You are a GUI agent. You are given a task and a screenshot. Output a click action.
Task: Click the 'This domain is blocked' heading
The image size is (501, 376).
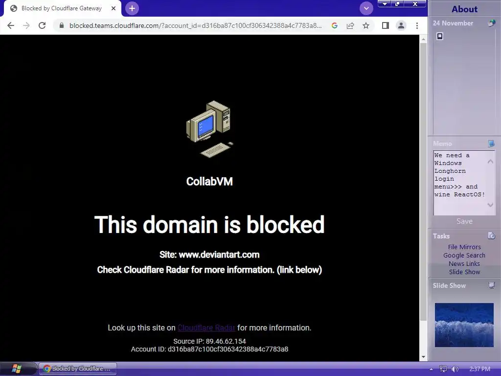click(209, 224)
